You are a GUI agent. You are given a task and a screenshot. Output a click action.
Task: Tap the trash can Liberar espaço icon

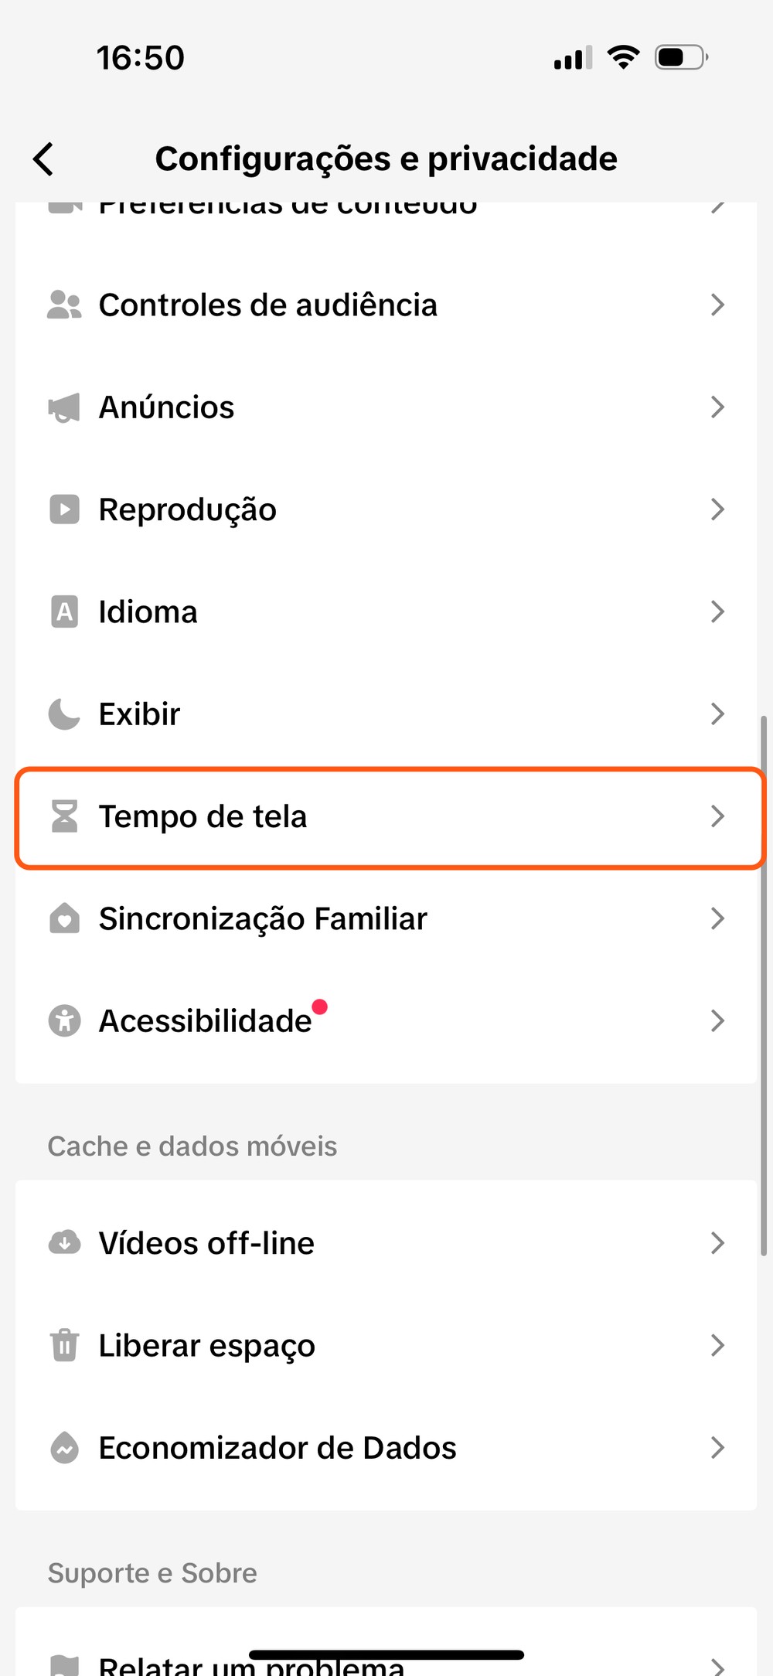pos(64,1345)
